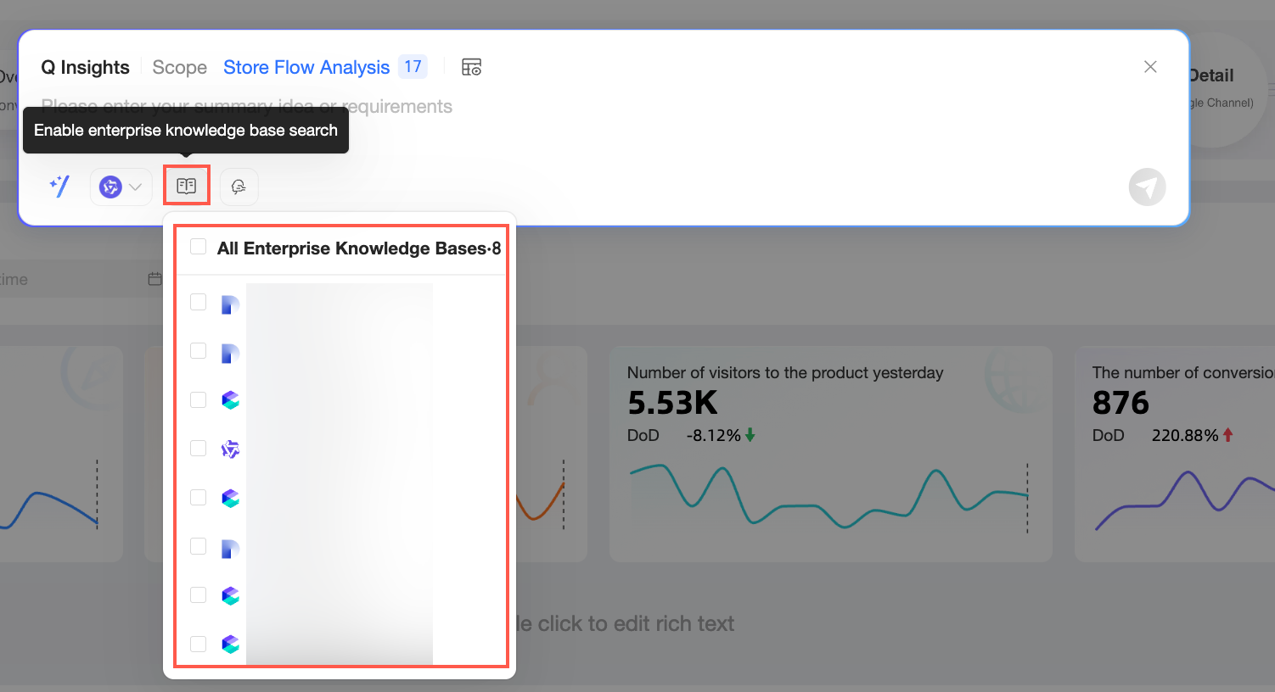Open the calendar icon in time filter
Image resolution: width=1275 pixels, height=692 pixels.
[154, 279]
